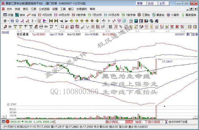Screen dimensions: 199x130
Task: Open the 行情 quotes view
Action: tap(8, 15)
